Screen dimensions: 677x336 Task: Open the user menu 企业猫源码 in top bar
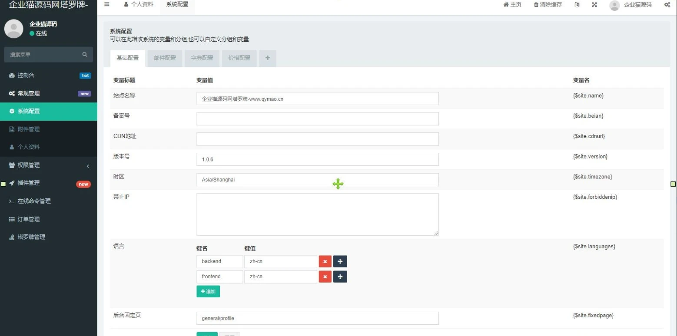[x=631, y=5]
